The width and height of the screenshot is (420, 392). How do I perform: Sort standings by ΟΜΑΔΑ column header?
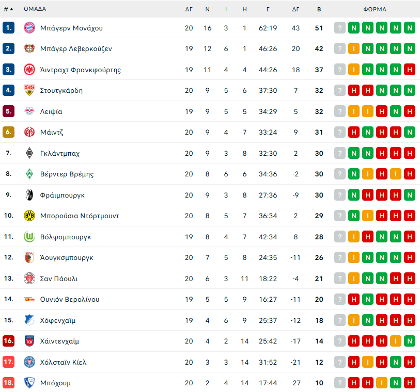pyautogui.click(x=35, y=9)
